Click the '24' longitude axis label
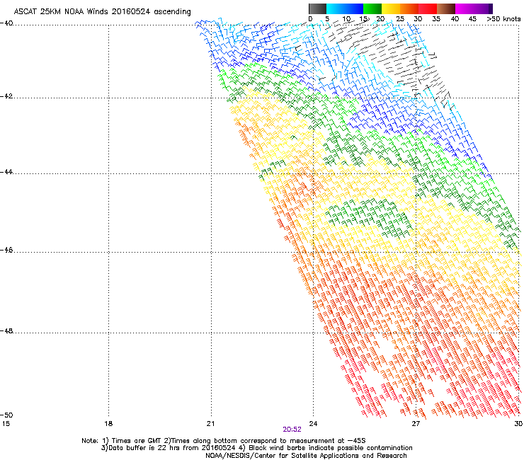 tap(313, 424)
